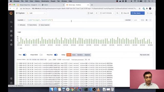The height and width of the screenshot is (92, 164).
Task: Open Spotlight search in the macOS menu bar
Action: [149, 1]
